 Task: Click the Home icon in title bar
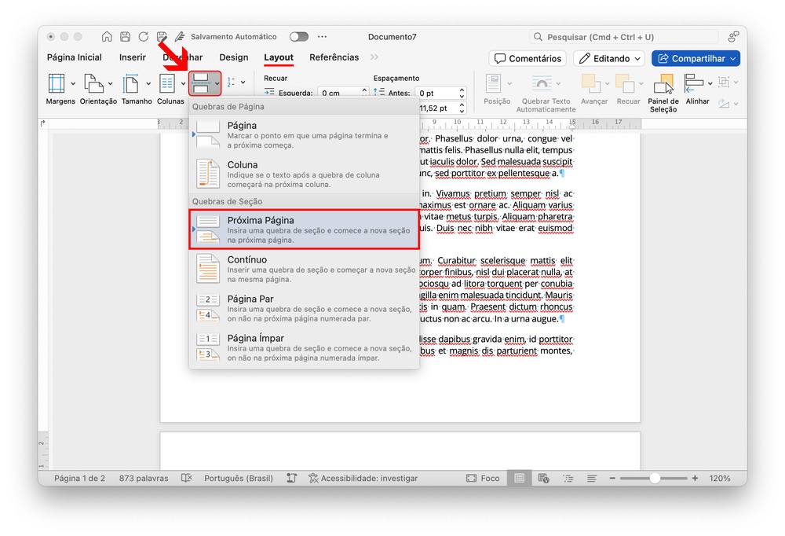pyautogui.click(x=107, y=37)
